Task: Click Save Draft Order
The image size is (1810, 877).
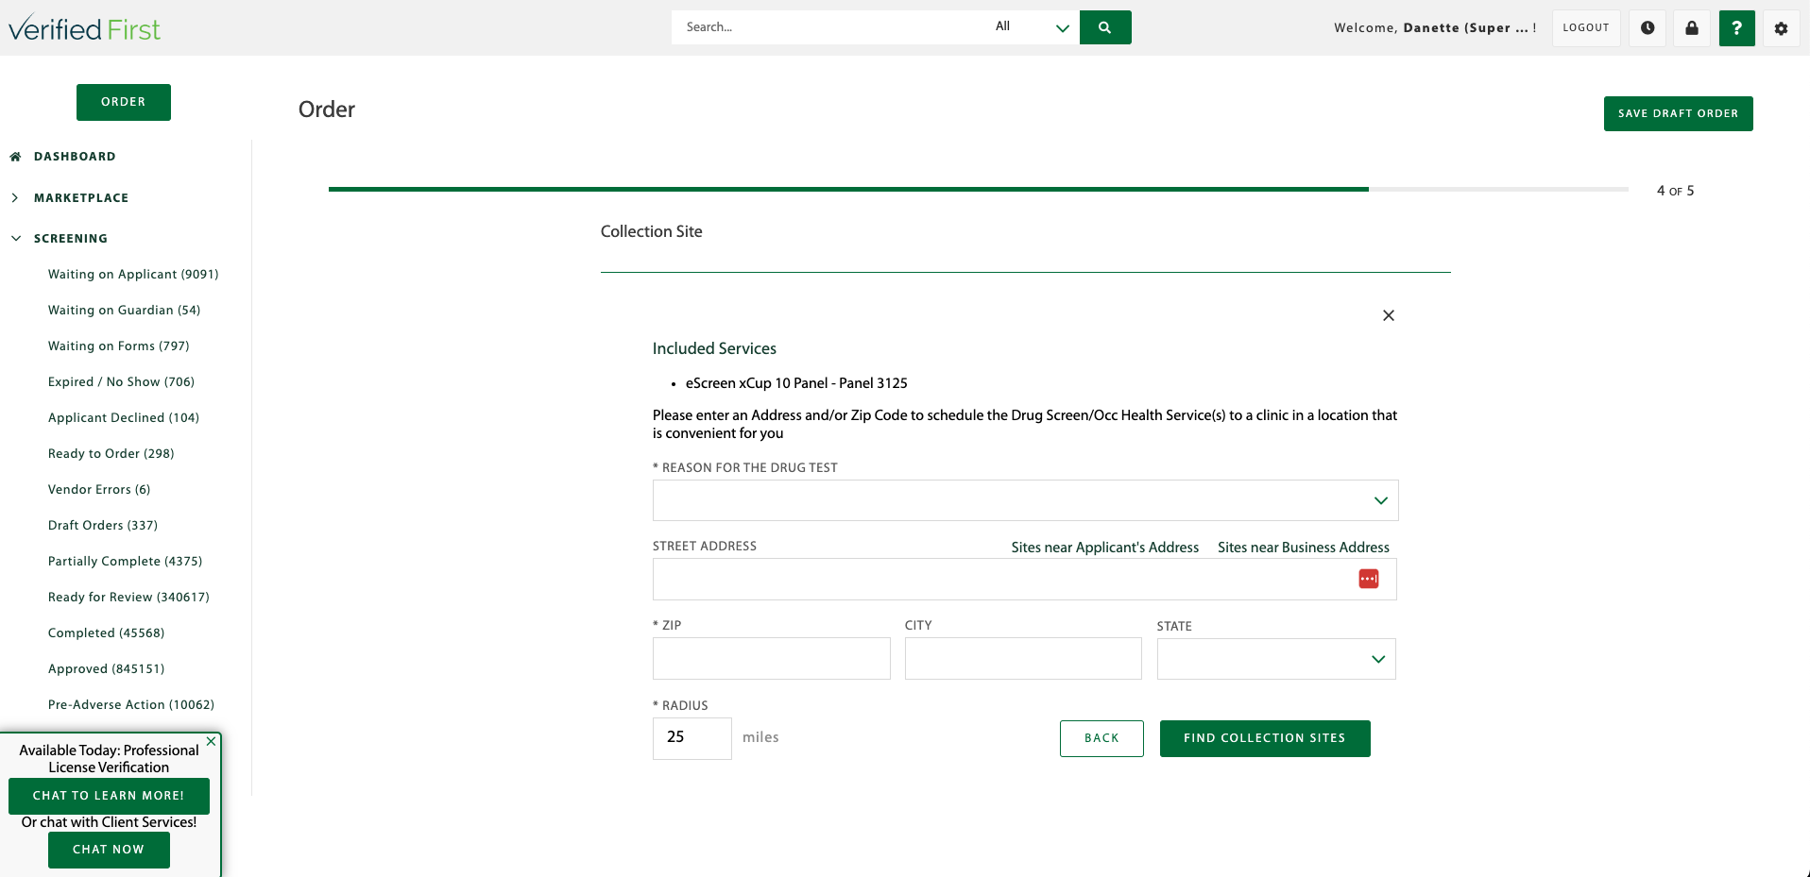Action: 1678,113
